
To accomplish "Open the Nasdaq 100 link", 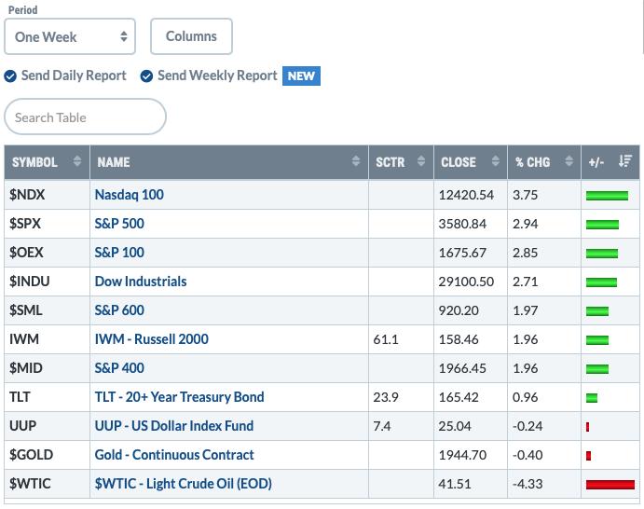I will tap(129, 194).
